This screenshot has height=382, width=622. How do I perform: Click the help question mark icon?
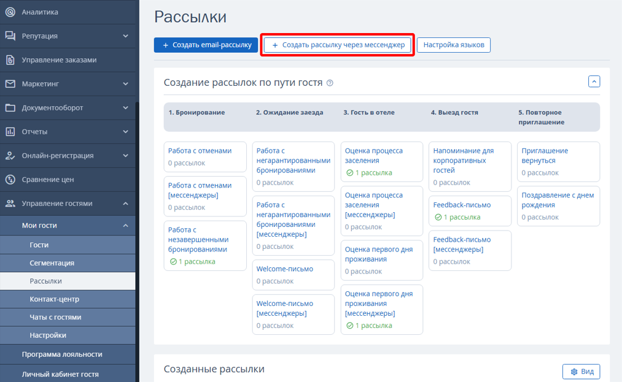click(x=330, y=83)
